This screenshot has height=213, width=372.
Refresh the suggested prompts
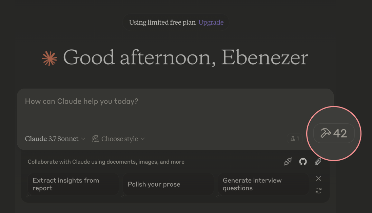pos(318,191)
